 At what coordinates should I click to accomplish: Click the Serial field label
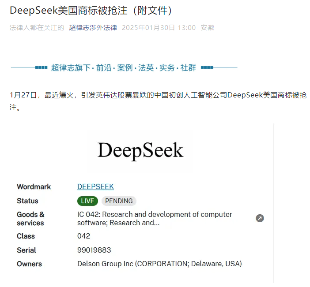[26, 250]
